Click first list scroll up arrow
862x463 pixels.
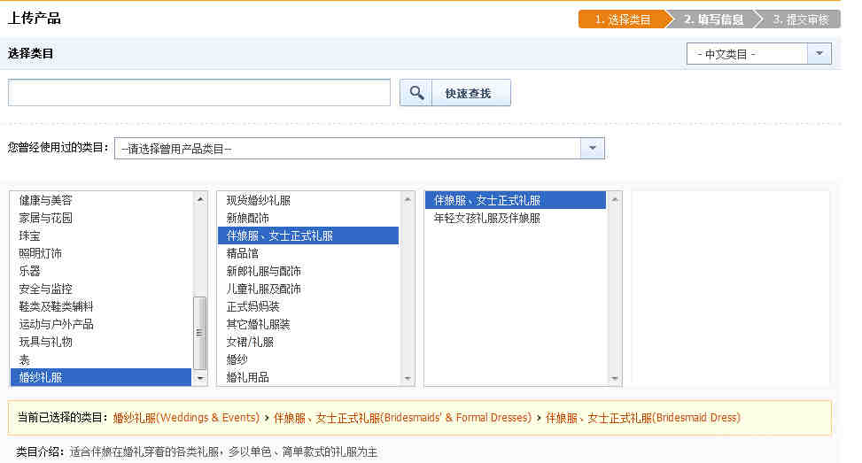[200, 199]
